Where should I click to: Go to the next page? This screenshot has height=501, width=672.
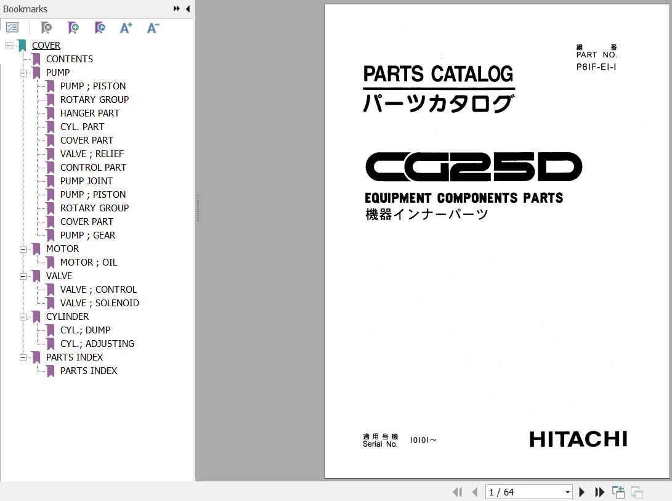582,492
